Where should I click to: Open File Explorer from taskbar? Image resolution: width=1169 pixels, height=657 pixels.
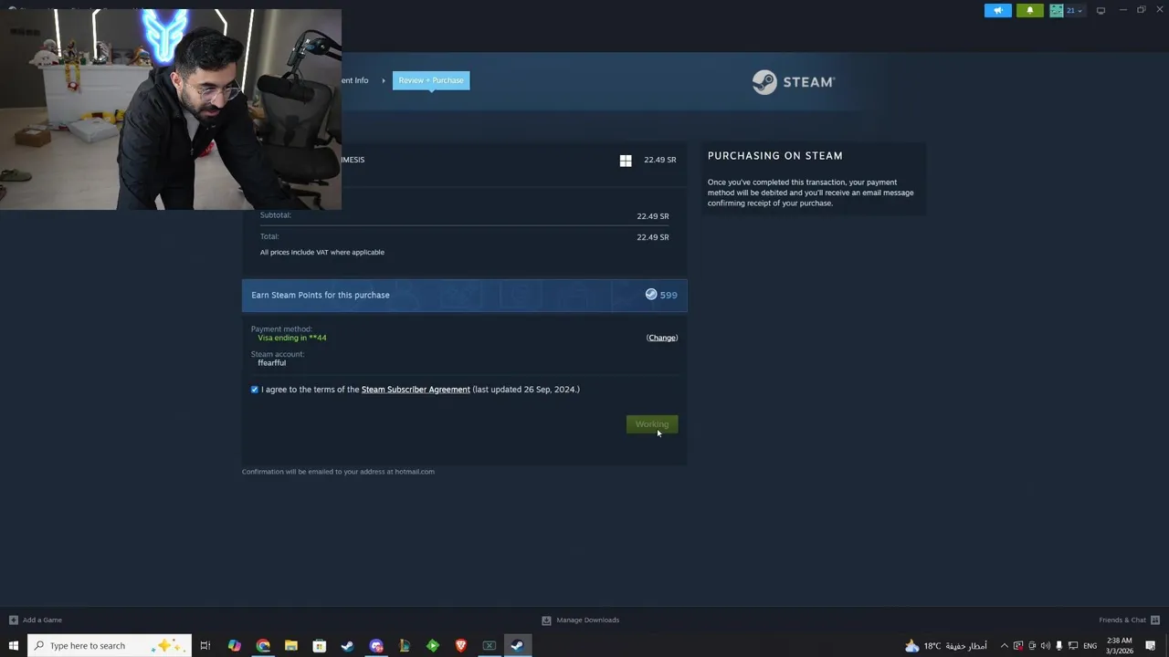coord(291,646)
